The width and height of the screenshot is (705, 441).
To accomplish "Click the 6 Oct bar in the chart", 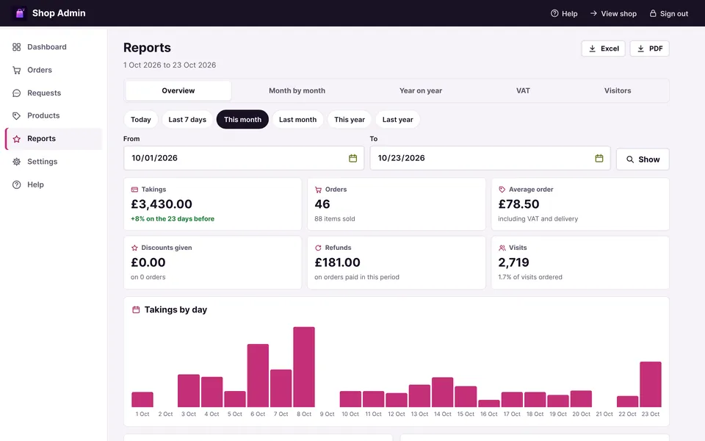I will click(258, 376).
